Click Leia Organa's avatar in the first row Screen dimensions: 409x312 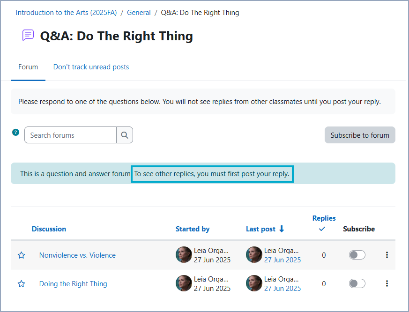pyautogui.click(x=184, y=254)
